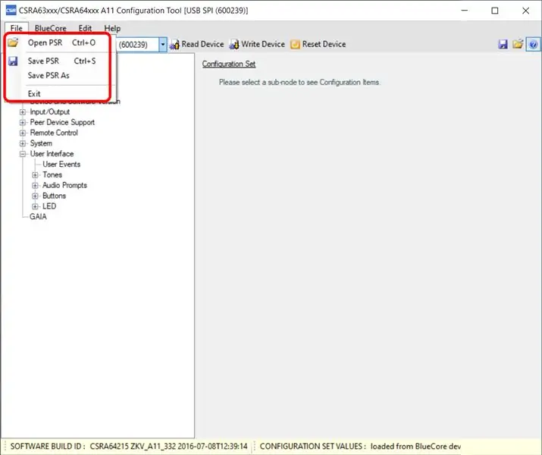Expand the Audio Prompts sub-node
542x455 pixels.
point(35,186)
